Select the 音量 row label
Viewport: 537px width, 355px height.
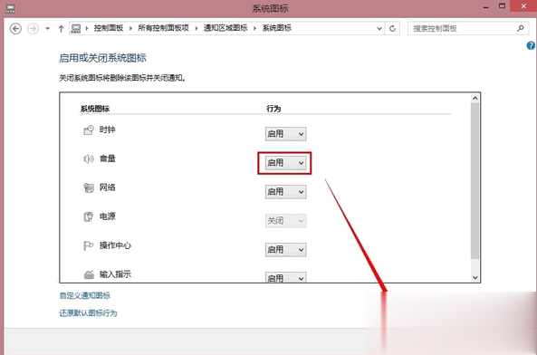[107, 158]
